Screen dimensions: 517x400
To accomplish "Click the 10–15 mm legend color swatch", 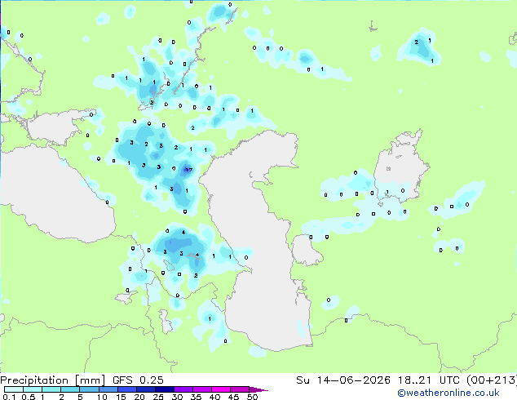I will [108, 389].
